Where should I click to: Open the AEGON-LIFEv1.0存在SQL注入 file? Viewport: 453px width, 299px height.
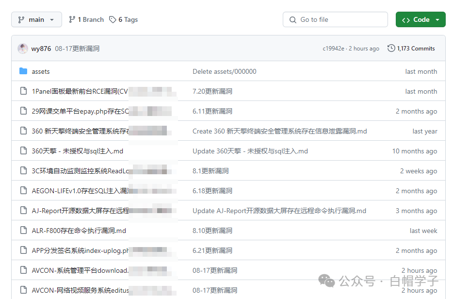[81, 191]
